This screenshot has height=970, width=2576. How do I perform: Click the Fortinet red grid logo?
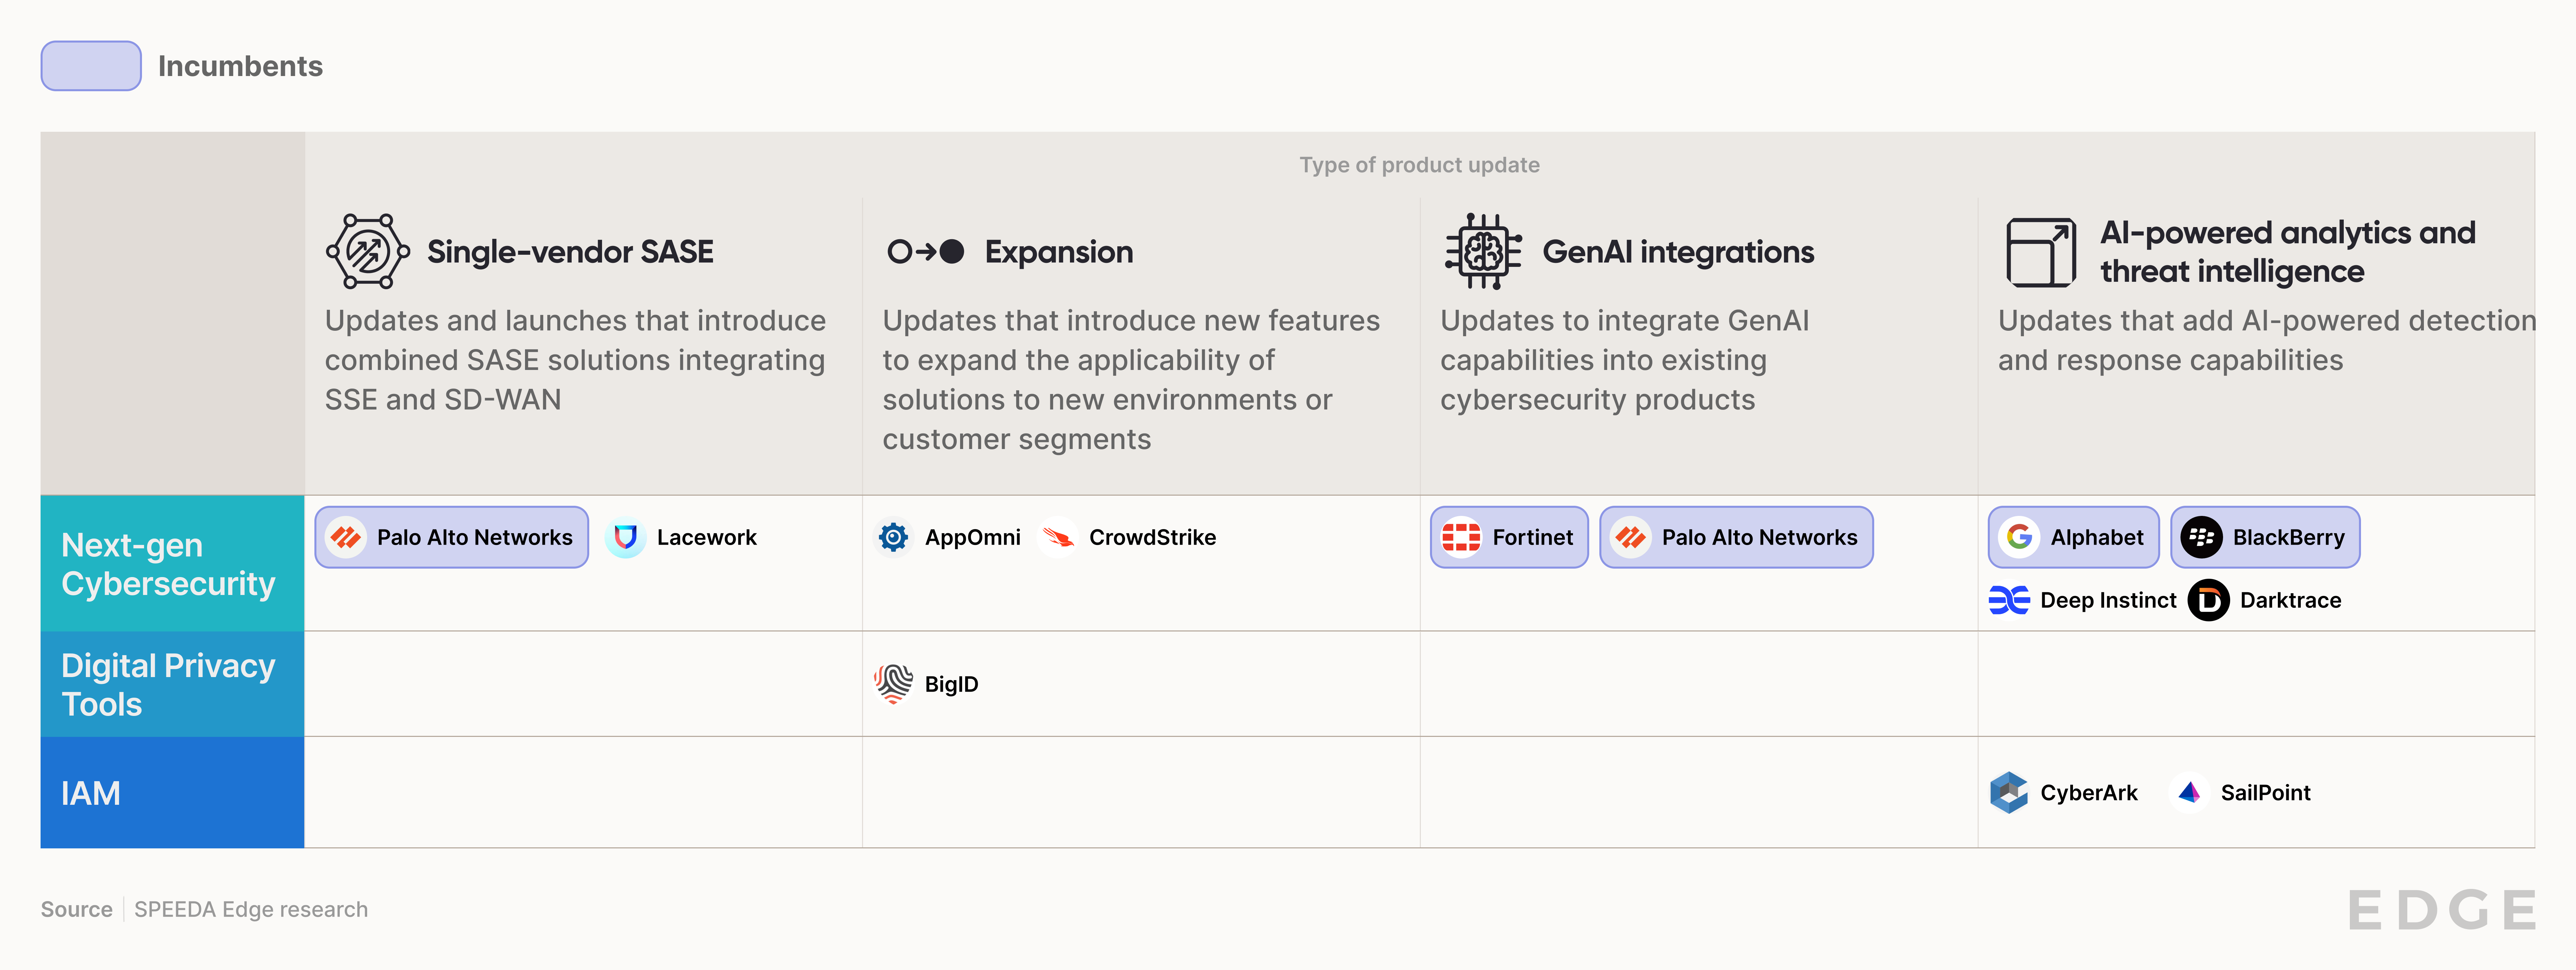tap(1461, 538)
